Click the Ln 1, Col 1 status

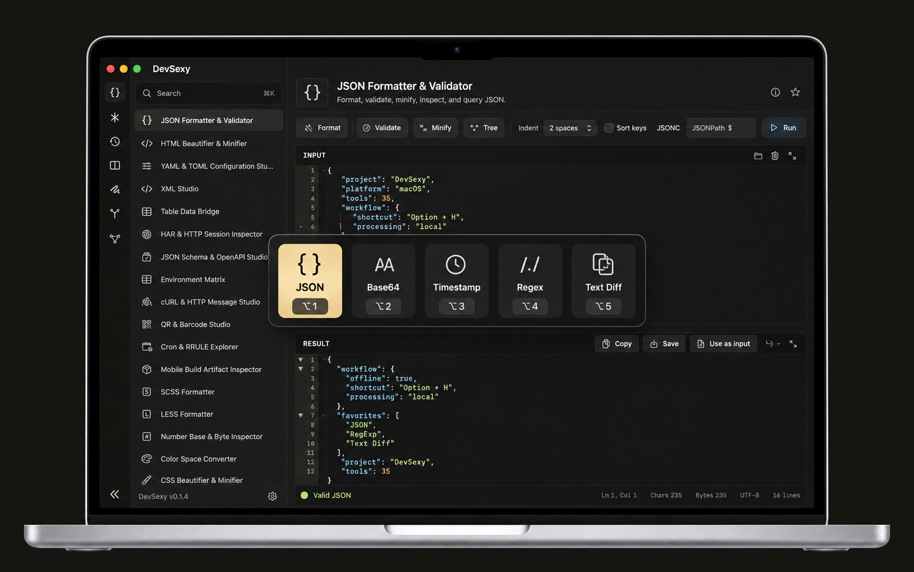pyautogui.click(x=619, y=495)
